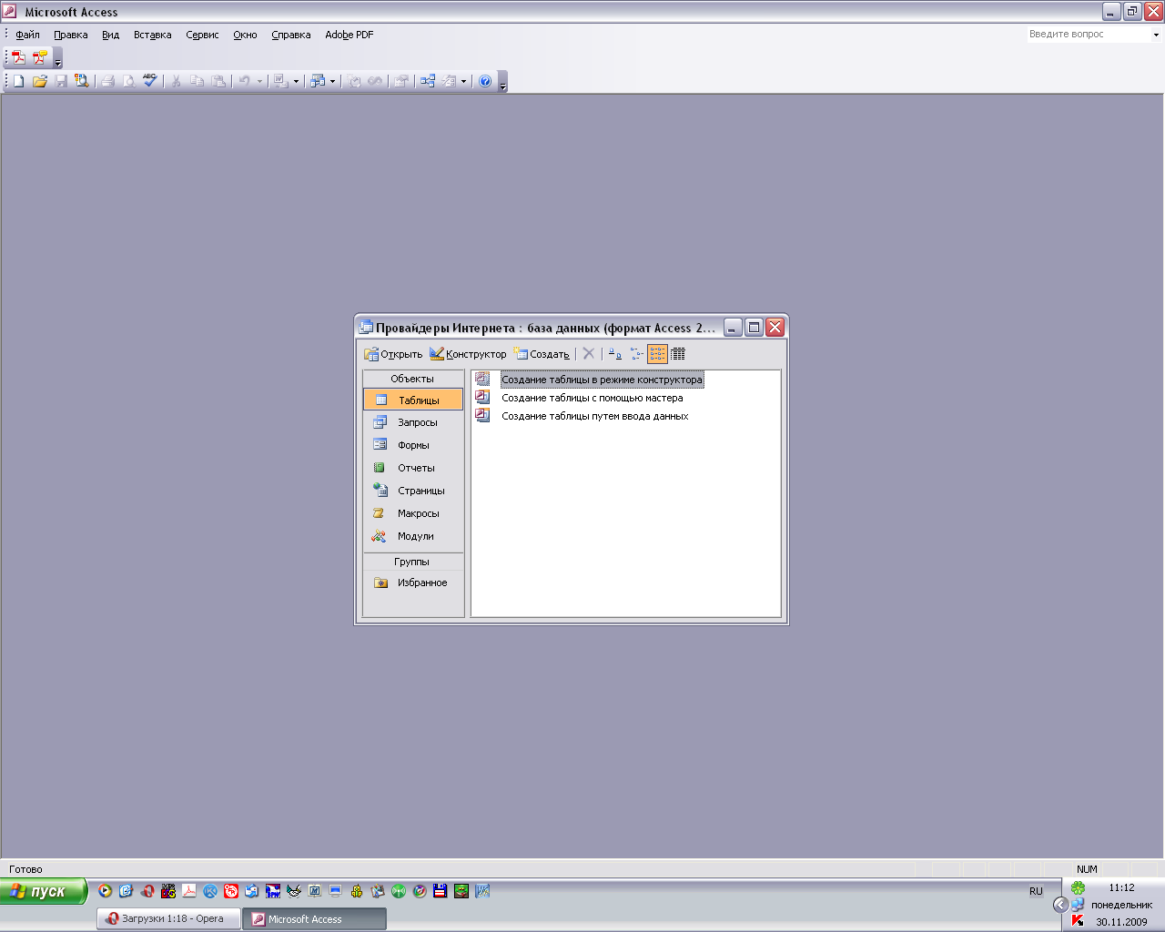This screenshot has width=1165, height=932.
Task: Click the blue Help question mark icon
Action: [485, 81]
